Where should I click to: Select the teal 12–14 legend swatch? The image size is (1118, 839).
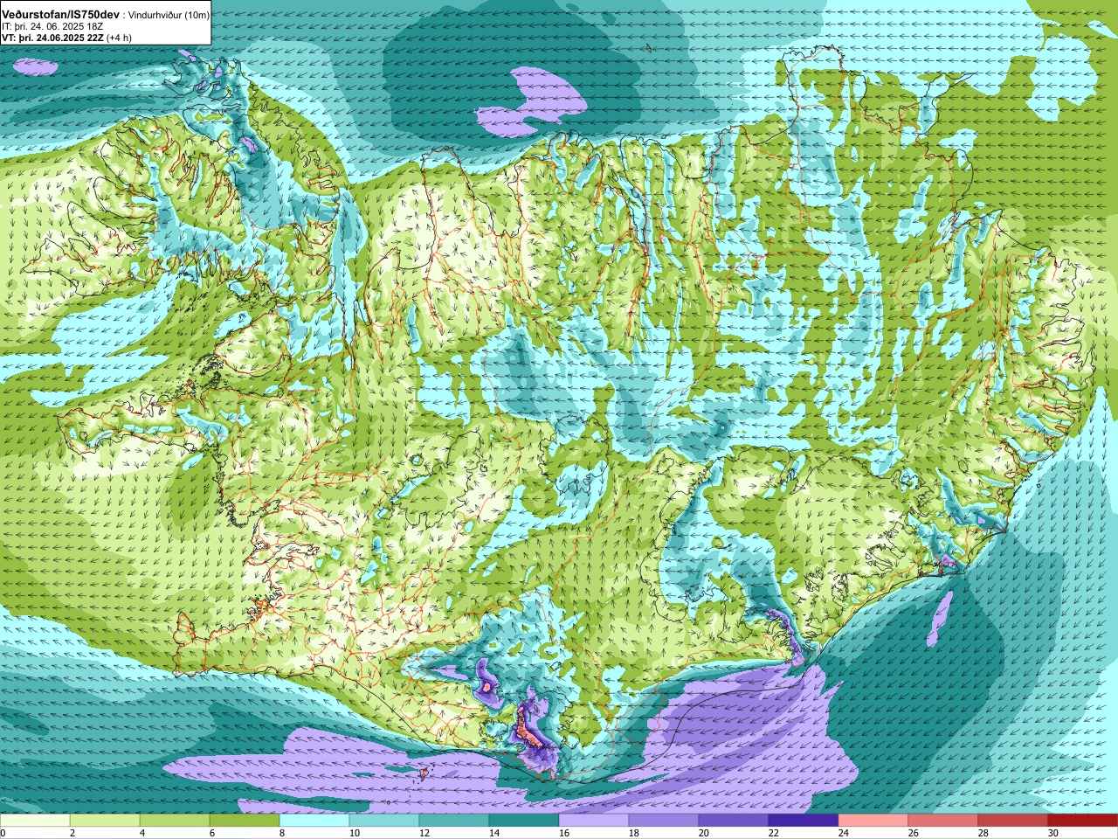coord(454,821)
